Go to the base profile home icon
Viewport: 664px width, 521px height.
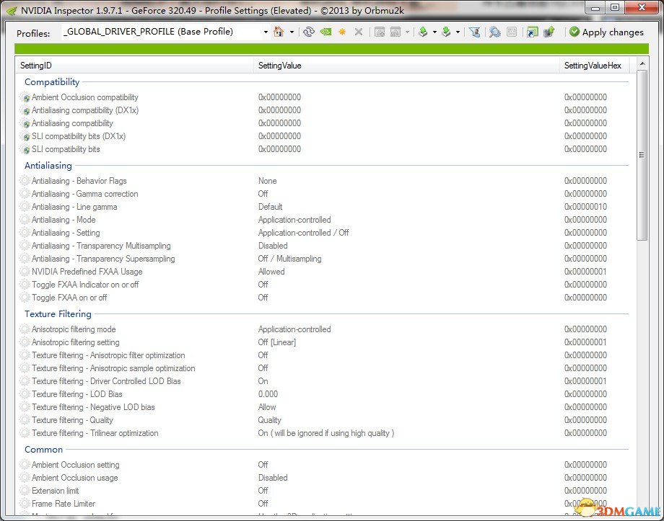(279, 32)
